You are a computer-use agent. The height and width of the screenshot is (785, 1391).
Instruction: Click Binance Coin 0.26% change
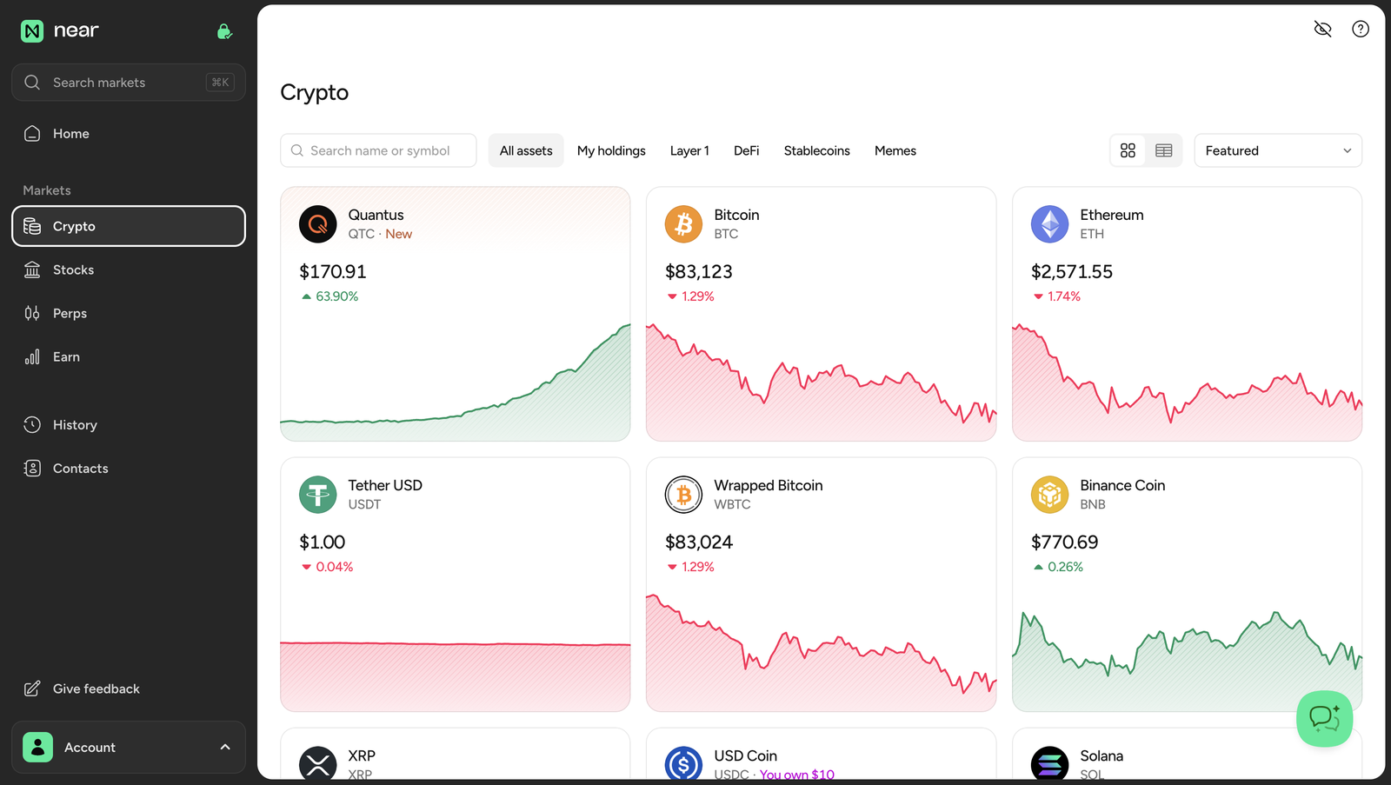point(1058,567)
